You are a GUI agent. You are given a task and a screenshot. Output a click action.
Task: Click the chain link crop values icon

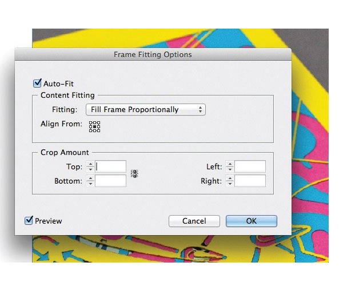click(x=135, y=174)
